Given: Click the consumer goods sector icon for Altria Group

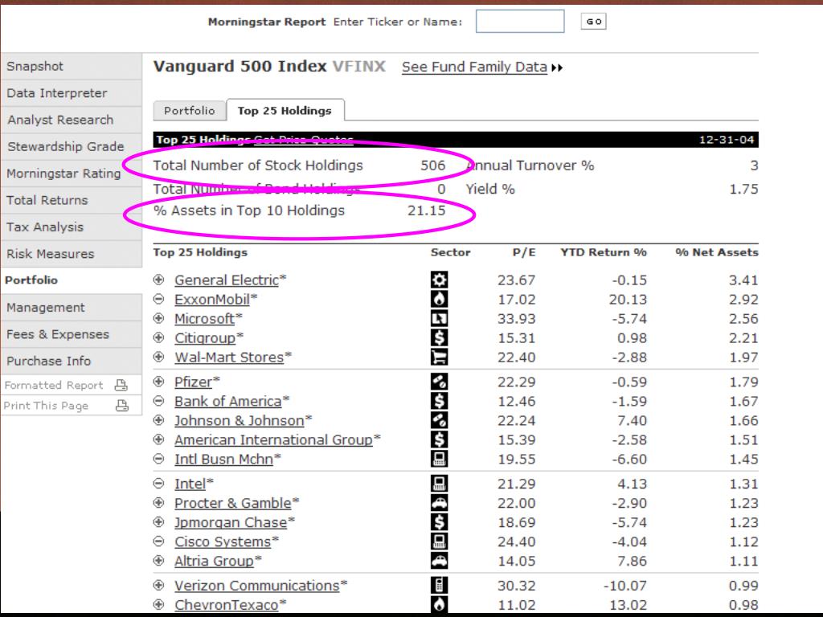Looking at the screenshot, I should pyautogui.click(x=440, y=561).
